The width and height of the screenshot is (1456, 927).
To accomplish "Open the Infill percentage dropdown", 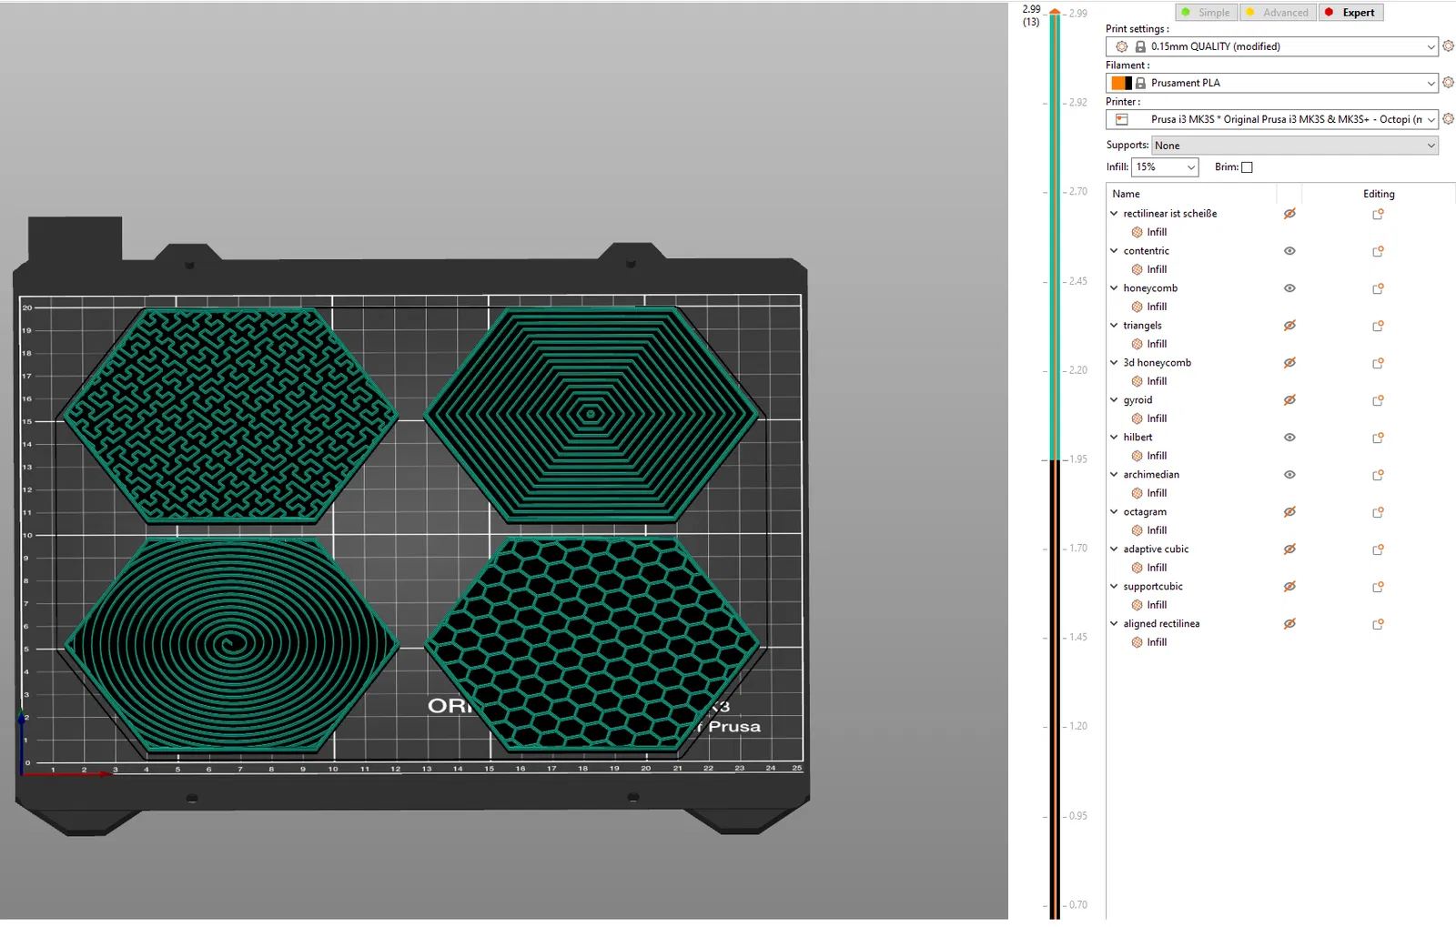I will tap(1165, 167).
